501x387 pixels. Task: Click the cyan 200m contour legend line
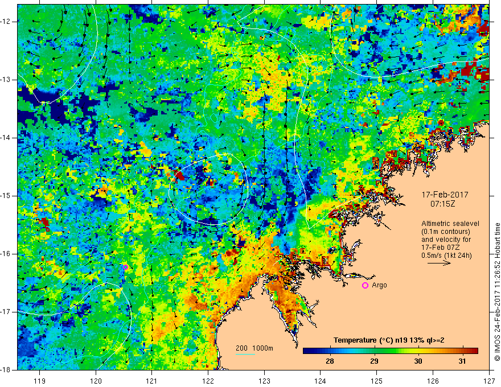click(245, 354)
